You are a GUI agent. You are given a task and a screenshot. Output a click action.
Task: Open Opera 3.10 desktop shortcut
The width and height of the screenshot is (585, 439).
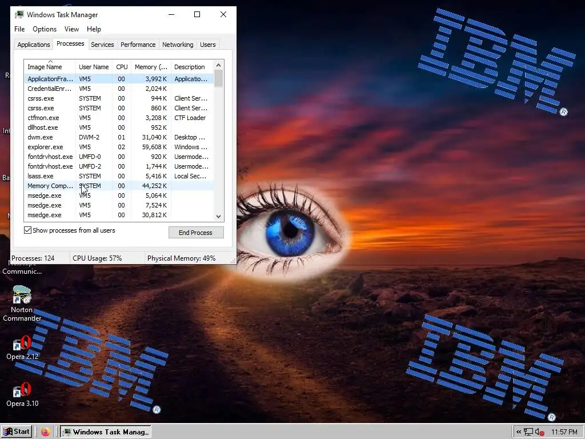coord(22,394)
